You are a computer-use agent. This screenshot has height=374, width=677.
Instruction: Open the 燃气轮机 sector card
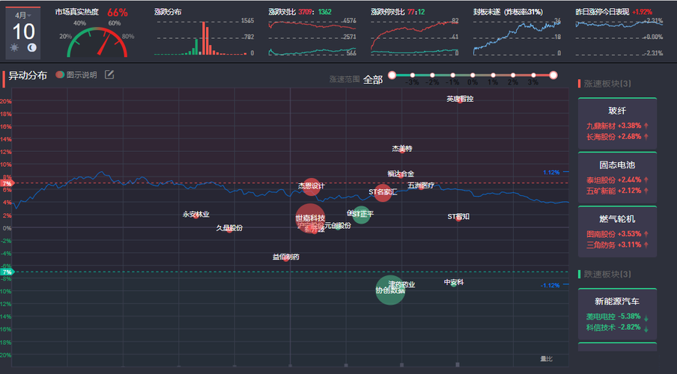pos(617,232)
